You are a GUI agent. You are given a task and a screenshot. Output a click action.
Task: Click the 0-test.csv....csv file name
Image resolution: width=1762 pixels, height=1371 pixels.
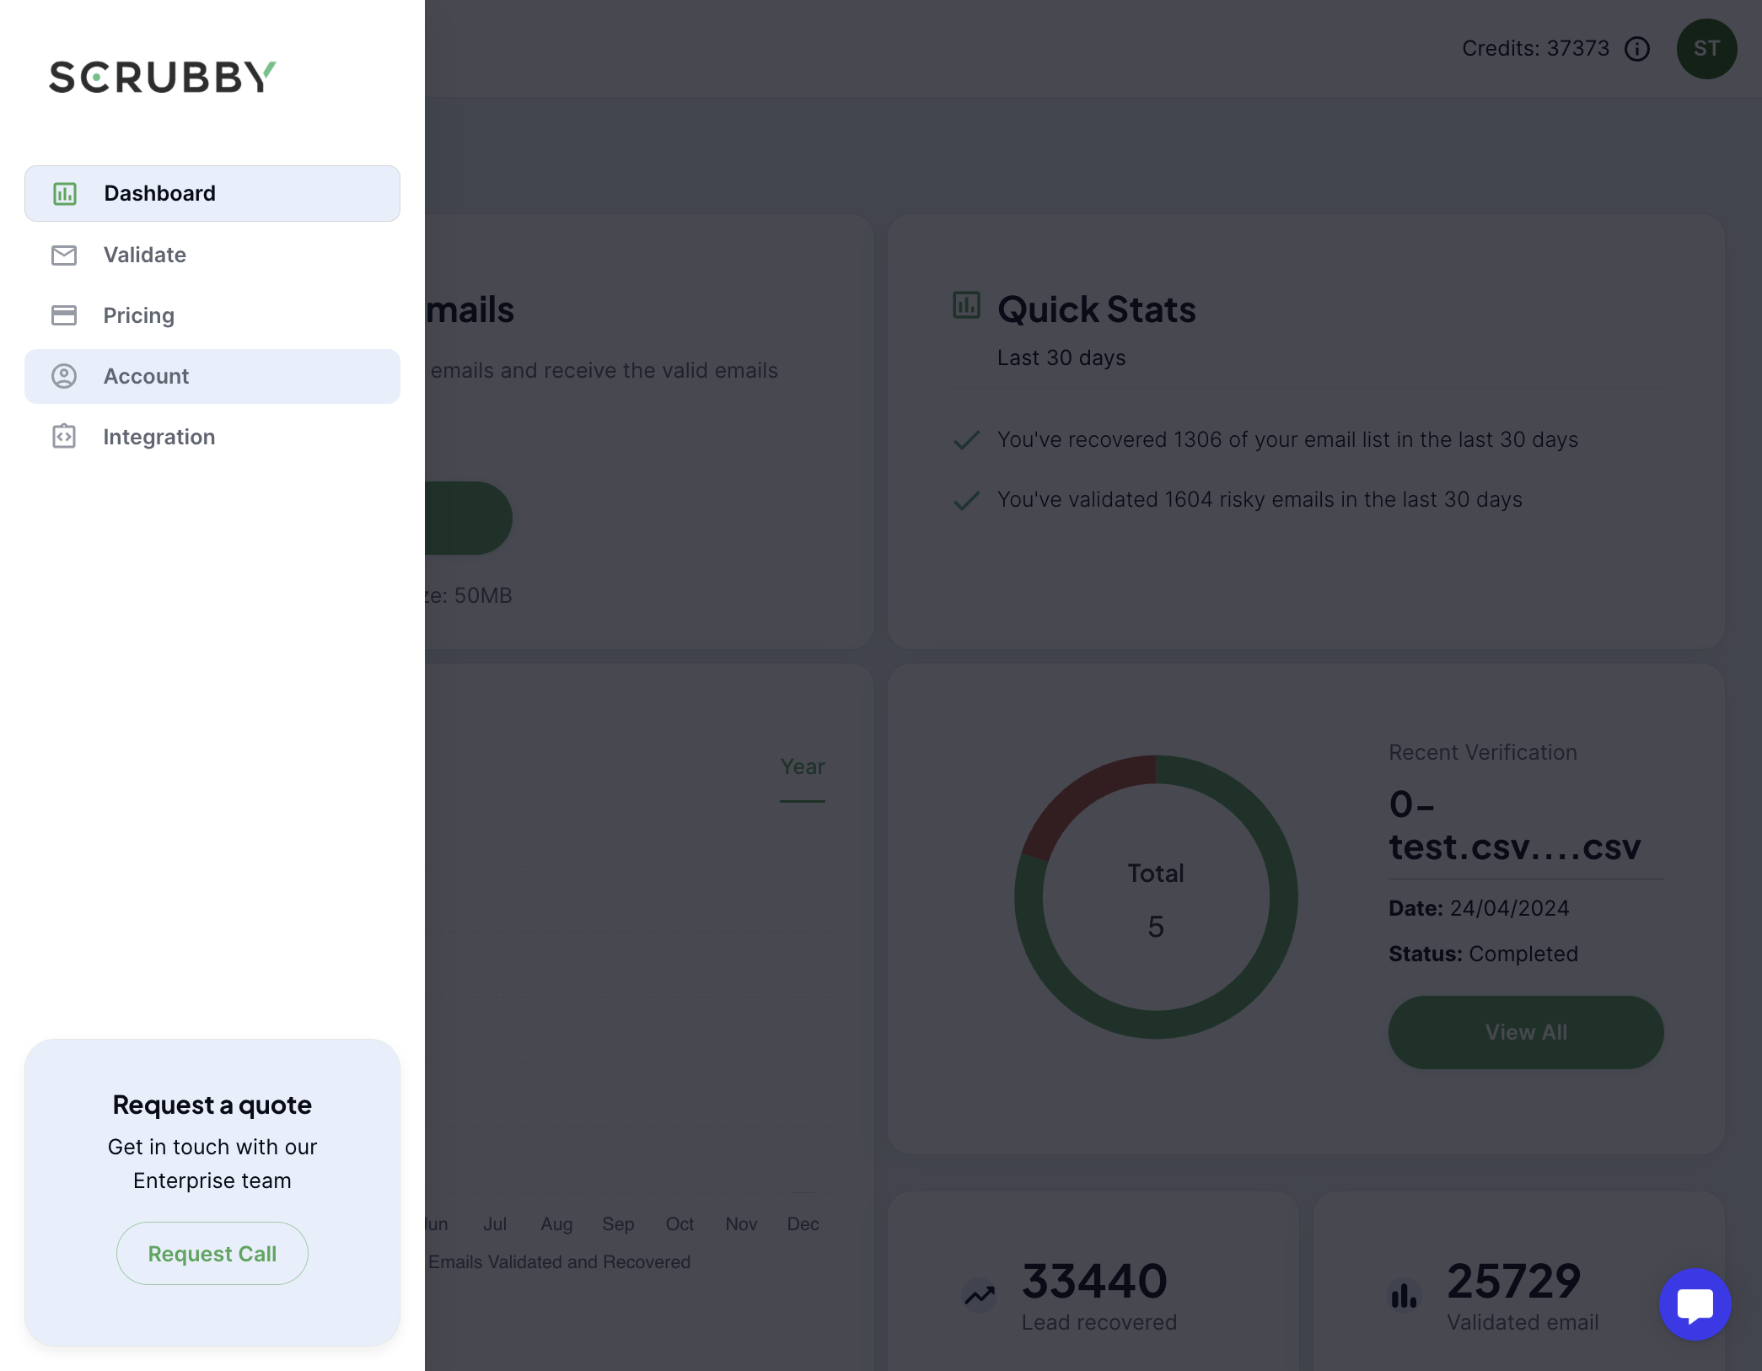pos(1515,825)
